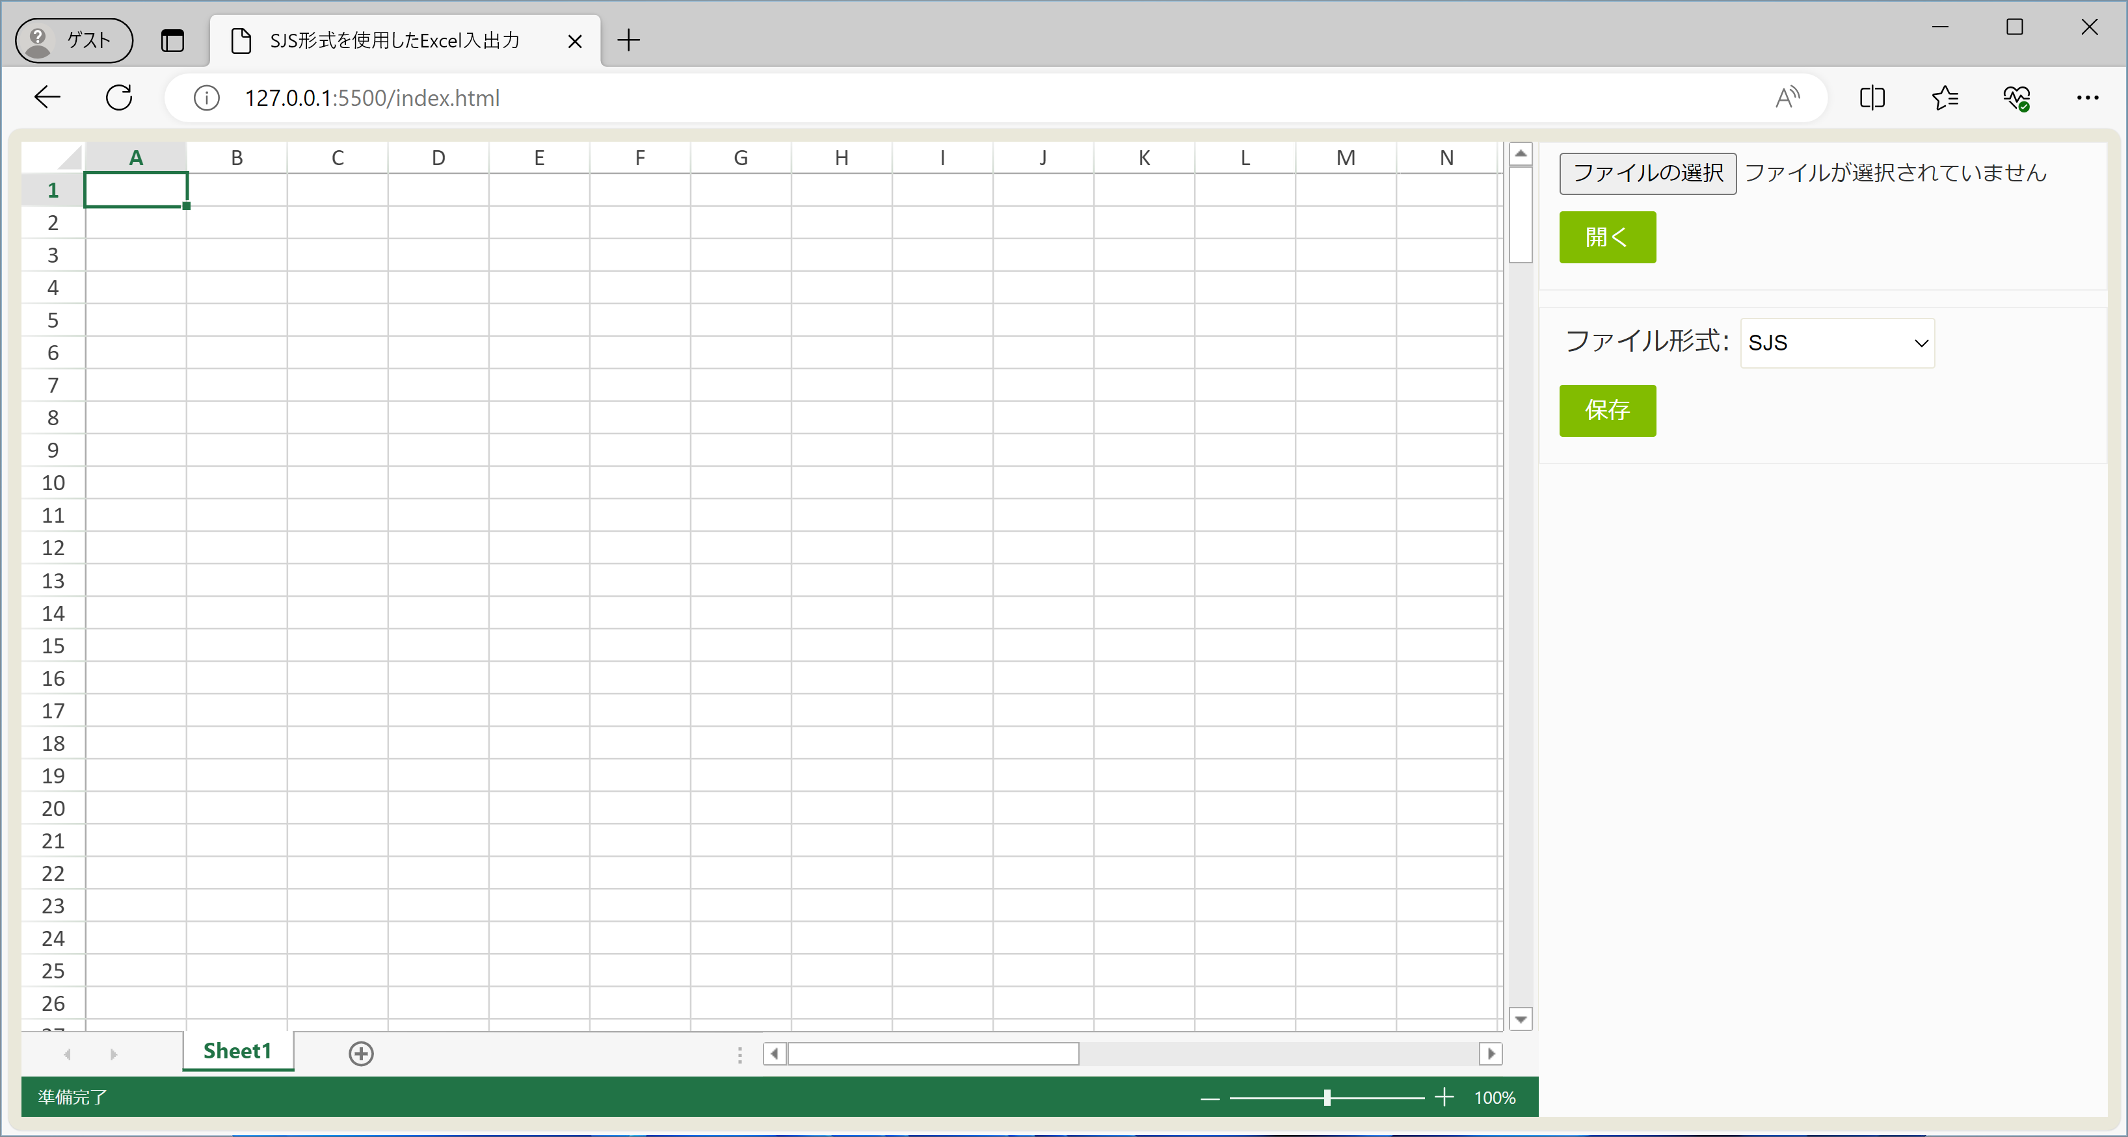This screenshot has height=1137, width=2128.
Task: Select column B header
Action: (237, 158)
